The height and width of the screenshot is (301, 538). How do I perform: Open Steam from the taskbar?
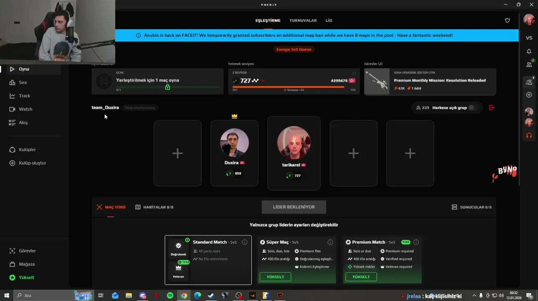point(211,296)
